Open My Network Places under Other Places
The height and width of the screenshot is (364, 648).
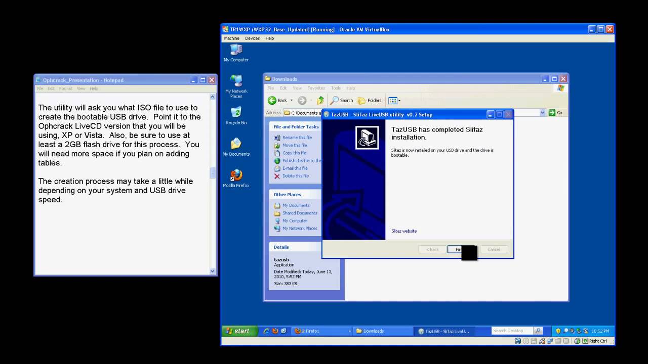pos(296,228)
